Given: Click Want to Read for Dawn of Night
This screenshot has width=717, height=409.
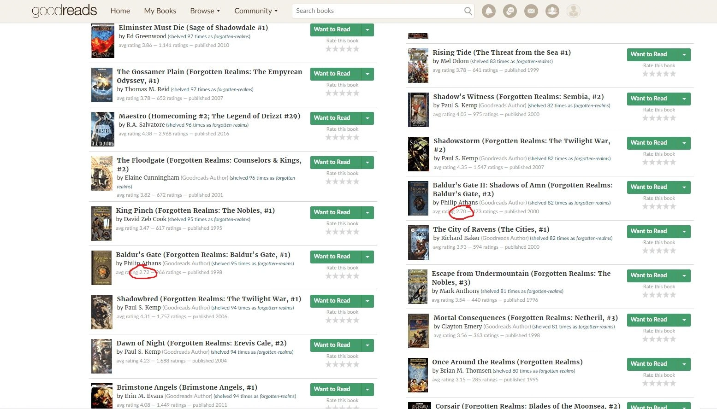Looking at the screenshot, I should coord(336,345).
